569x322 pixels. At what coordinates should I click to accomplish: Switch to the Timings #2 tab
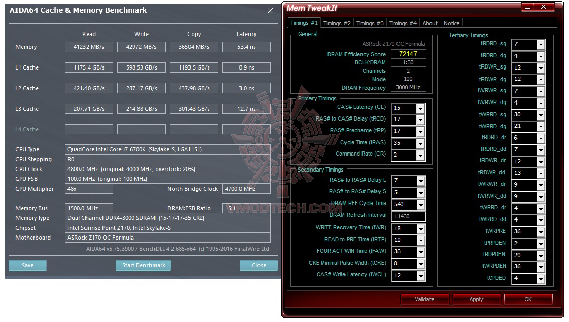337,23
